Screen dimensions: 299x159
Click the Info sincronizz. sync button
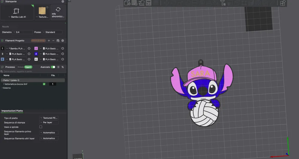click(x=58, y=12)
